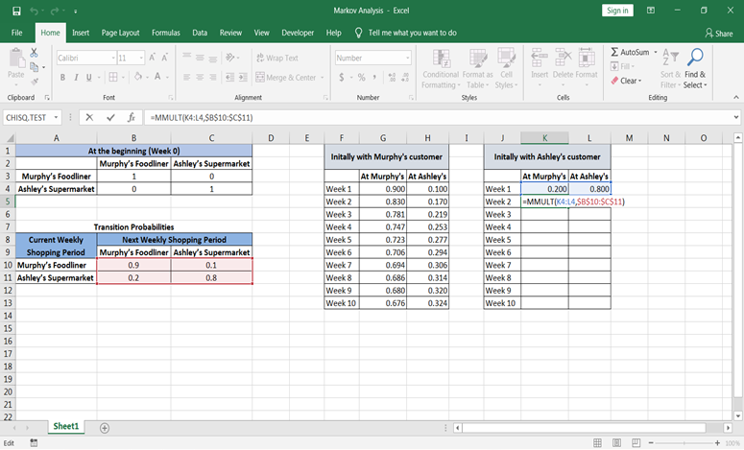Click the Undo arrow icon
744x450 pixels.
pos(34,11)
